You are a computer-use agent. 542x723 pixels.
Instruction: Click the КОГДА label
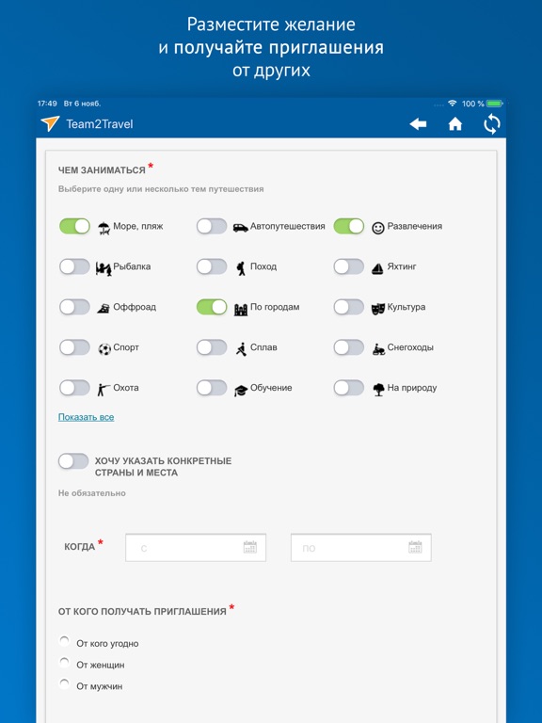[79, 547]
